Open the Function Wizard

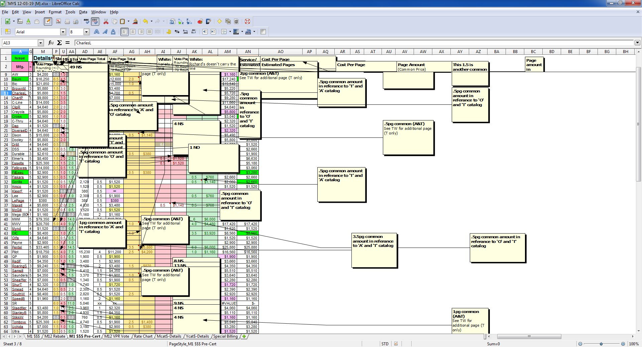51,43
